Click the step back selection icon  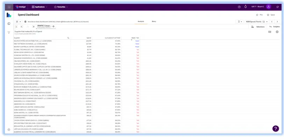click(22, 27)
